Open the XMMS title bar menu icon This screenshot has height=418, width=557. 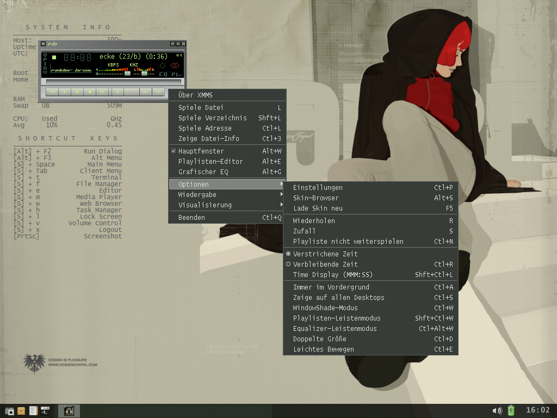tap(43, 44)
